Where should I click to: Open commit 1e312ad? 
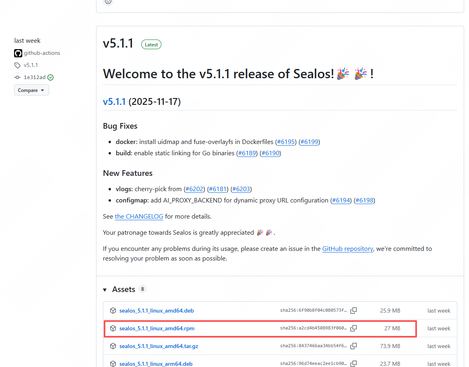(35, 77)
